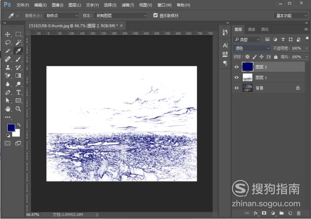Image resolution: width=311 pixels, height=219 pixels.
Task: Open the 图像(I) menu
Action: pyautogui.click(x=58, y=5)
